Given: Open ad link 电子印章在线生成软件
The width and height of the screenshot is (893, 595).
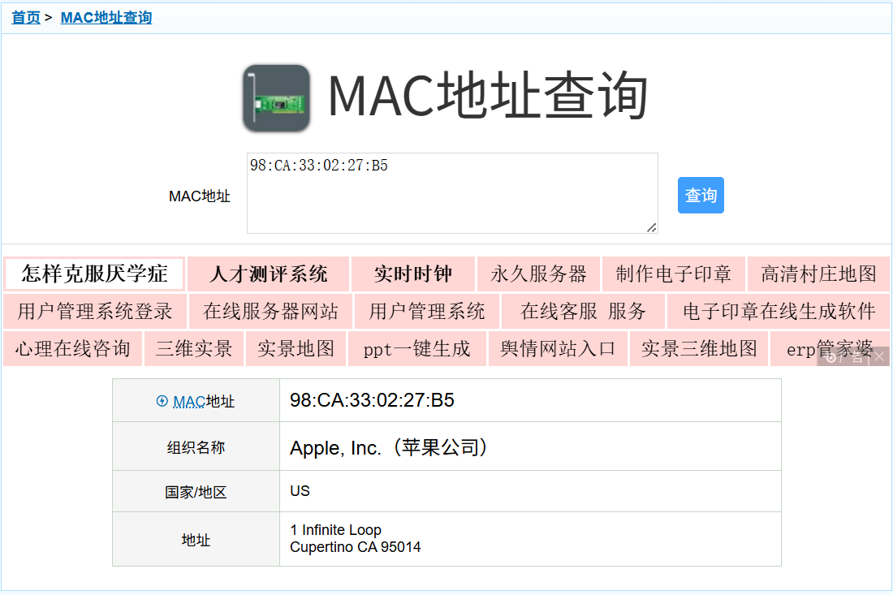Looking at the screenshot, I should pyautogui.click(x=779, y=312).
